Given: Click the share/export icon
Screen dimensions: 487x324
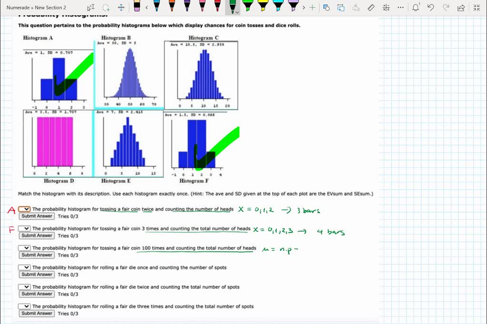Looking at the screenshot, I should [x=461, y=7].
